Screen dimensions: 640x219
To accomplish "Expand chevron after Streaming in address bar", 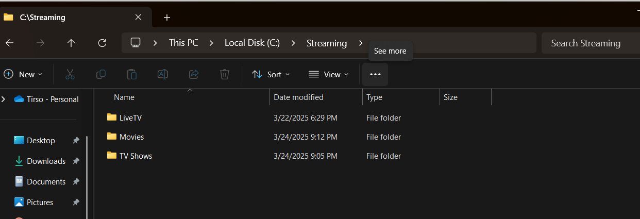I will 361,43.
